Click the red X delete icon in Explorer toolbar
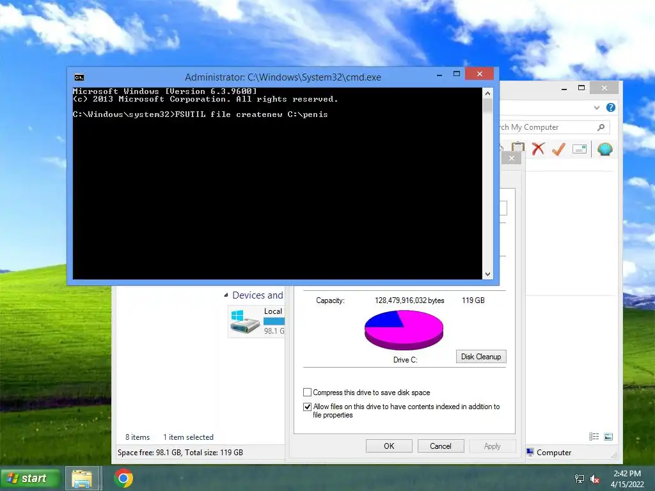The height and width of the screenshot is (491, 655). (x=538, y=148)
